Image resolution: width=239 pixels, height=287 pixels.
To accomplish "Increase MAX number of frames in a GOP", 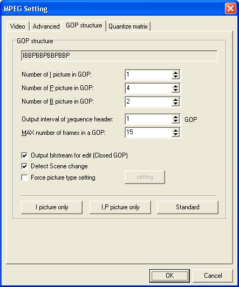I will click(175, 131).
